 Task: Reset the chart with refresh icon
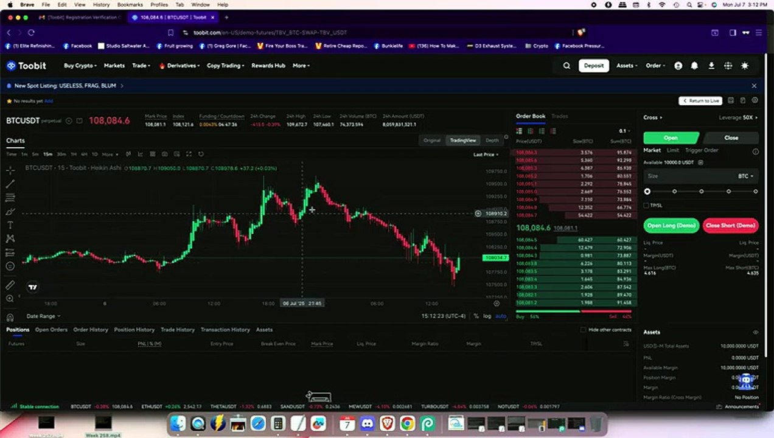(201, 154)
